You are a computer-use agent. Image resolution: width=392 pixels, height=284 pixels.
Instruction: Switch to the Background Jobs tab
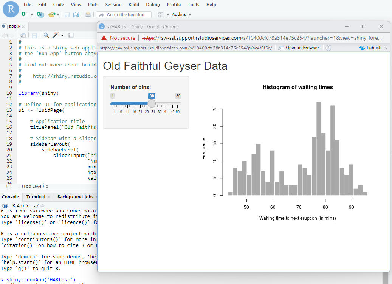[76, 197]
